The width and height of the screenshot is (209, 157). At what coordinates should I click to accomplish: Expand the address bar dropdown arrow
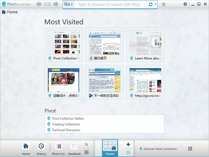point(156,4)
